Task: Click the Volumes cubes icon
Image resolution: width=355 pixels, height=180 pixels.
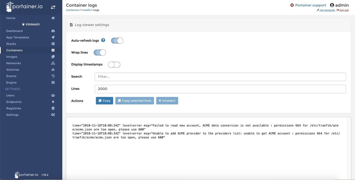Action: click(53, 70)
